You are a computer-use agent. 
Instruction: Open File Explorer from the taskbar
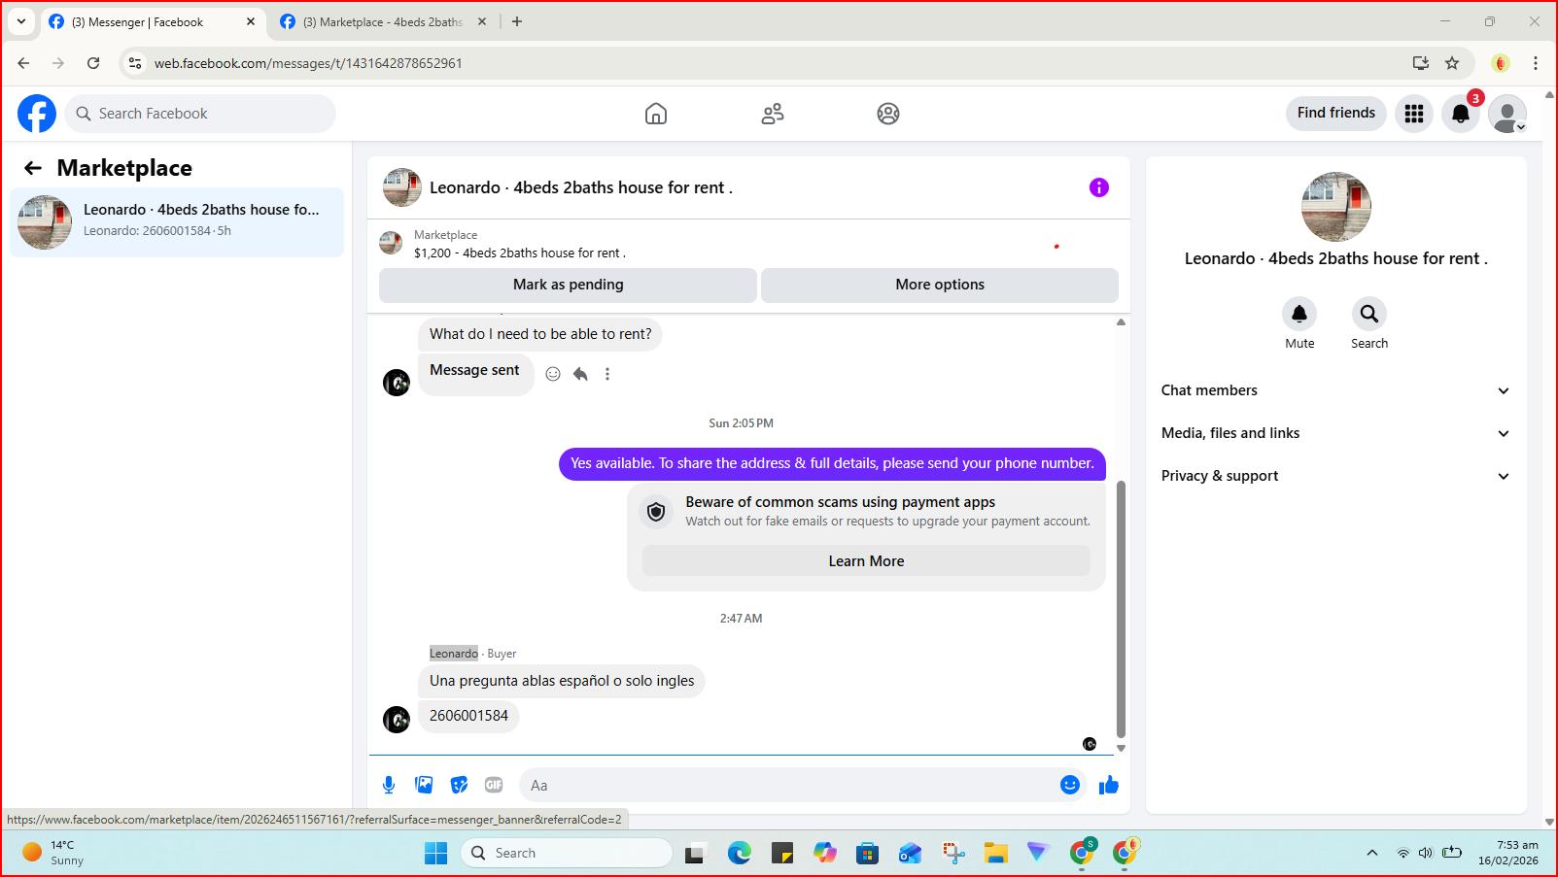[996, 853]
